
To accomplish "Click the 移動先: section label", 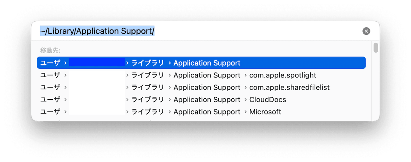I will tap(50, 51).
